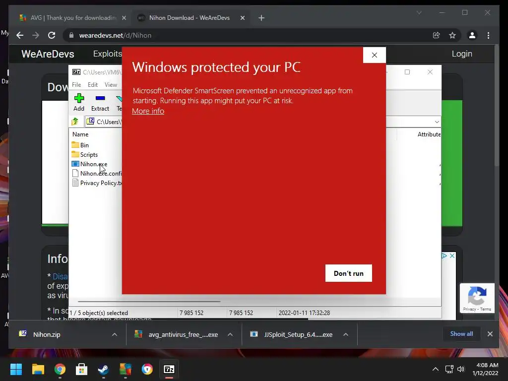Click the network tray icon

449,369
